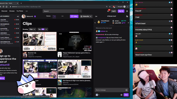Open the chat users list icon
Viewport: 177px width, 99px height.
pyautogui.click(x=127, y=16)
